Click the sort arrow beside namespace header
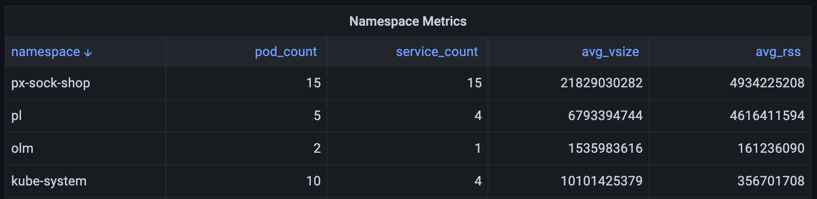 [88, 53]
